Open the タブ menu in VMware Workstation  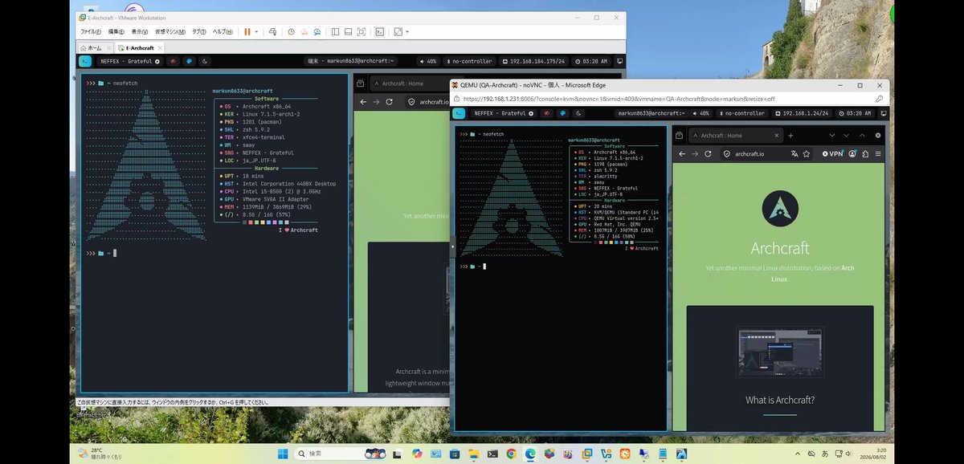pyautogui.click(x=198, y=32)
